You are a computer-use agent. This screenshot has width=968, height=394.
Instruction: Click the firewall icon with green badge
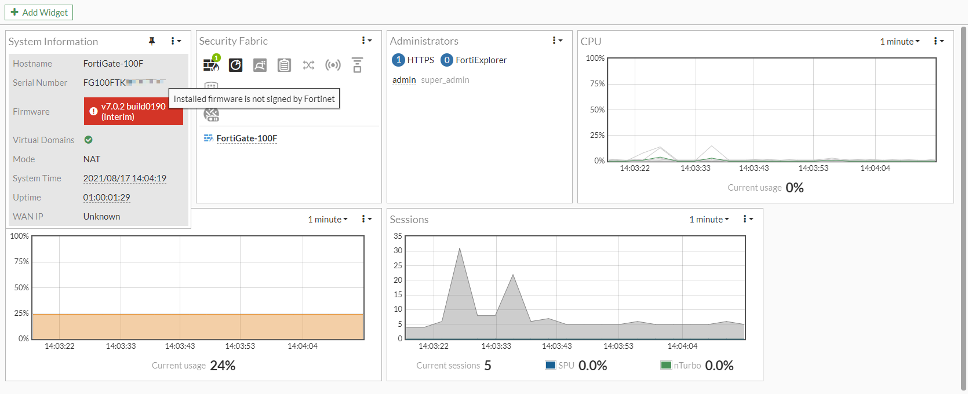point(211,64)
